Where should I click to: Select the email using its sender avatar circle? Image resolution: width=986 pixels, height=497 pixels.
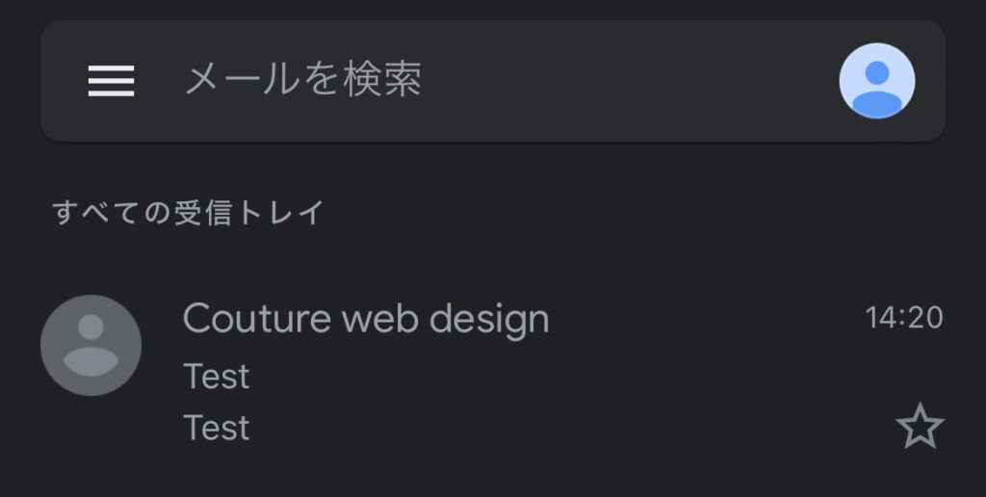pos(91,346)
